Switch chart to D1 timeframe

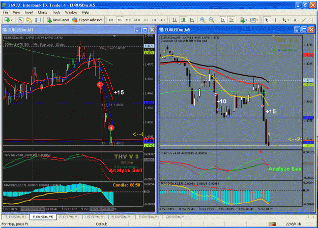coord(163,20)
